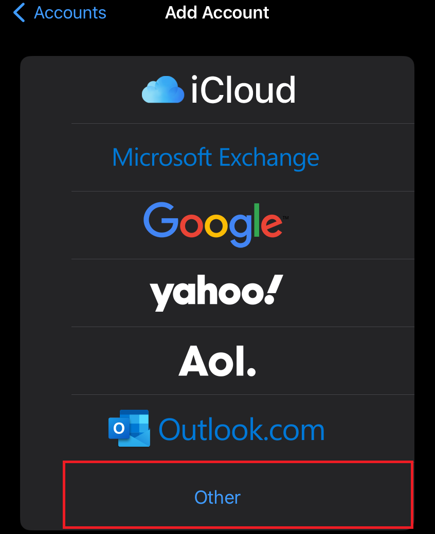
Task: Click the white "iCloud" text
Action: coord(243,90)
